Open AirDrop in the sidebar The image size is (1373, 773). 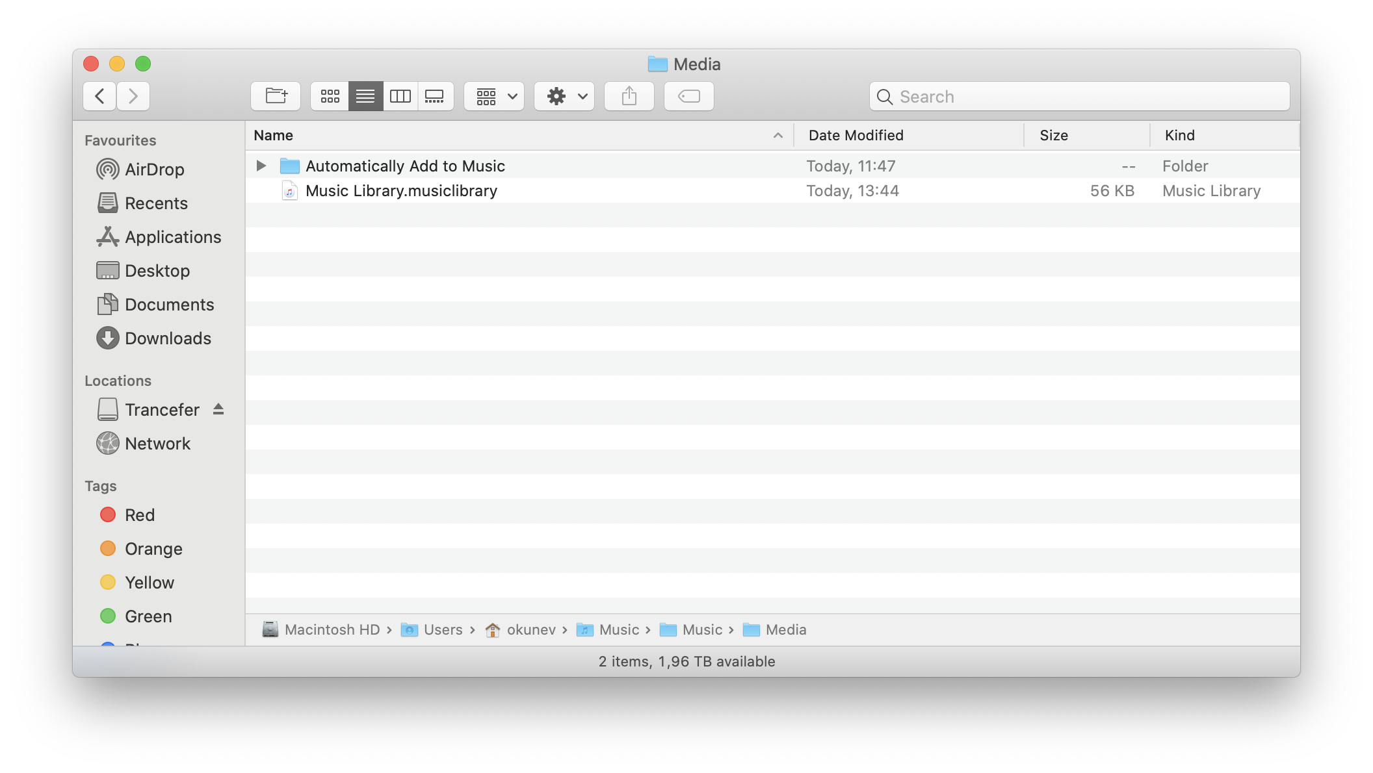[154, 170]
